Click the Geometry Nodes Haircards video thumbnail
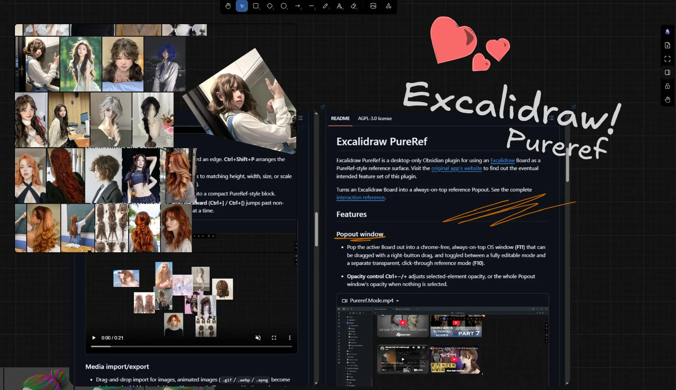The width and height of the screenshot is (676, 390). (x=403, y=326)
